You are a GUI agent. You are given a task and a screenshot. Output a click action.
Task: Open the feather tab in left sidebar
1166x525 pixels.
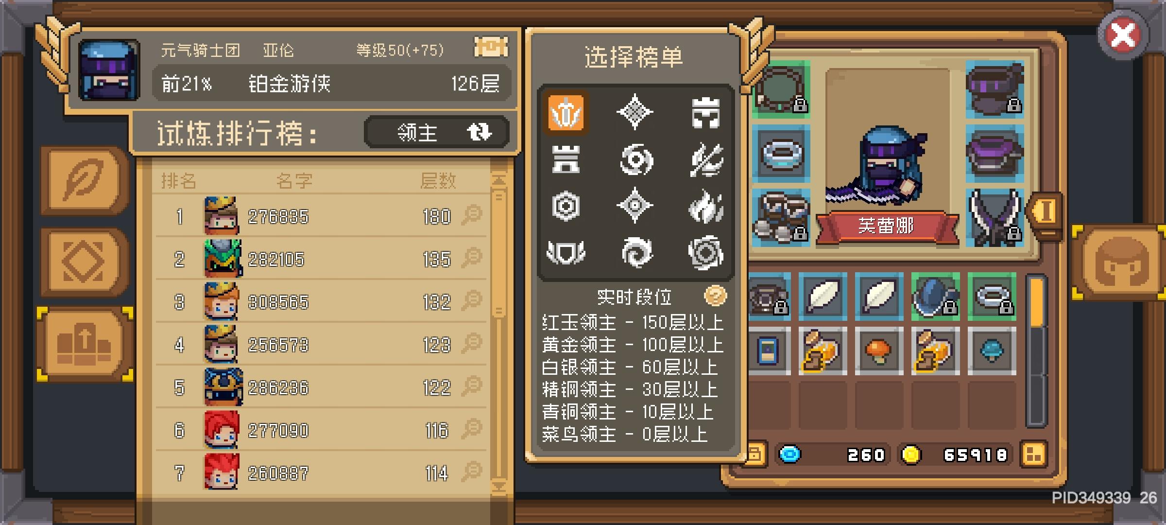84,181
